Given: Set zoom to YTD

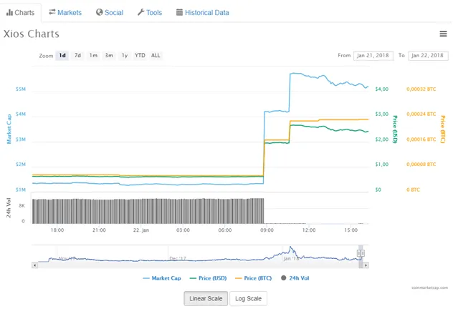Looking at the screenshot, I should tap(140, 55).
